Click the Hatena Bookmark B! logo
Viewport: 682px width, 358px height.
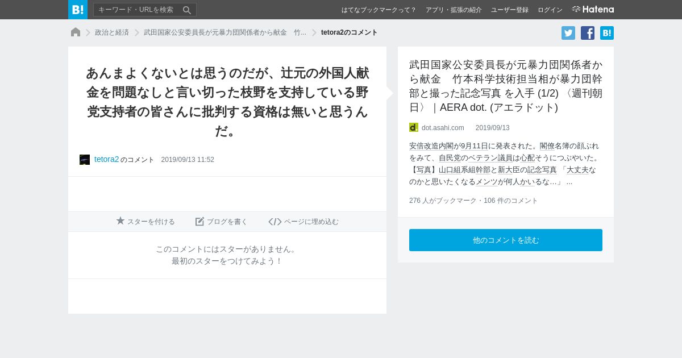pos(78,10)
